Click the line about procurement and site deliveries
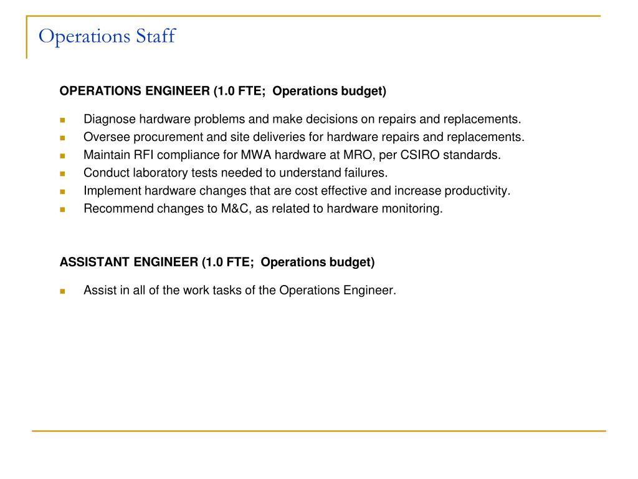This screenshot has height=479, width=638. click(x=304, y=137)
